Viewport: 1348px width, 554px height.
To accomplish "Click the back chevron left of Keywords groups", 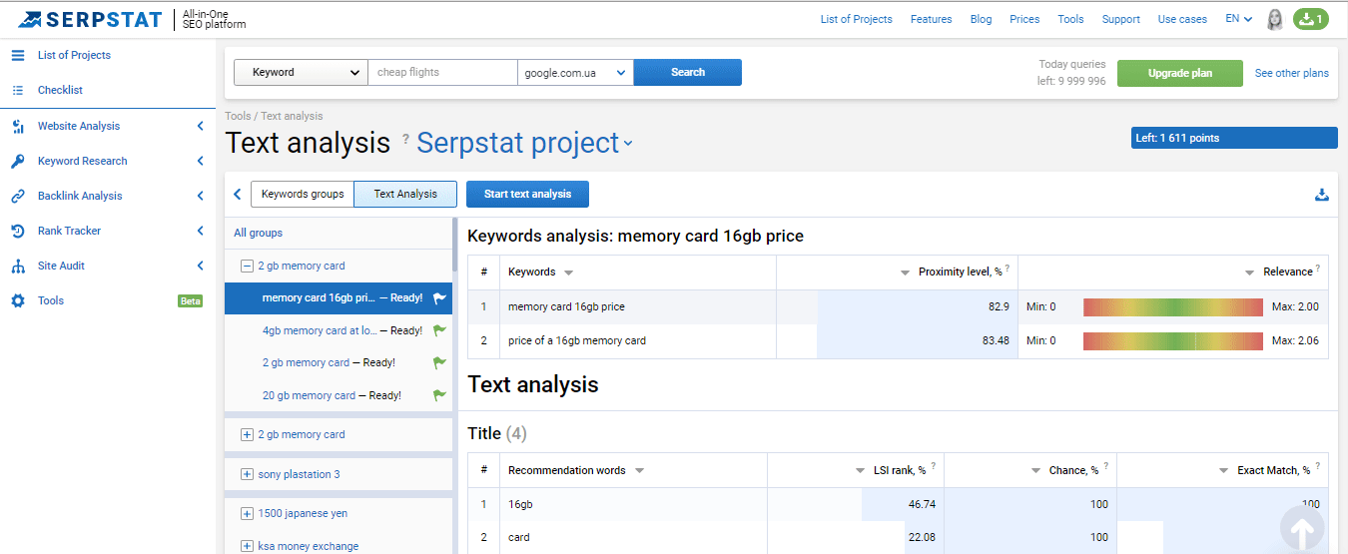I will (x=238, y=195).
